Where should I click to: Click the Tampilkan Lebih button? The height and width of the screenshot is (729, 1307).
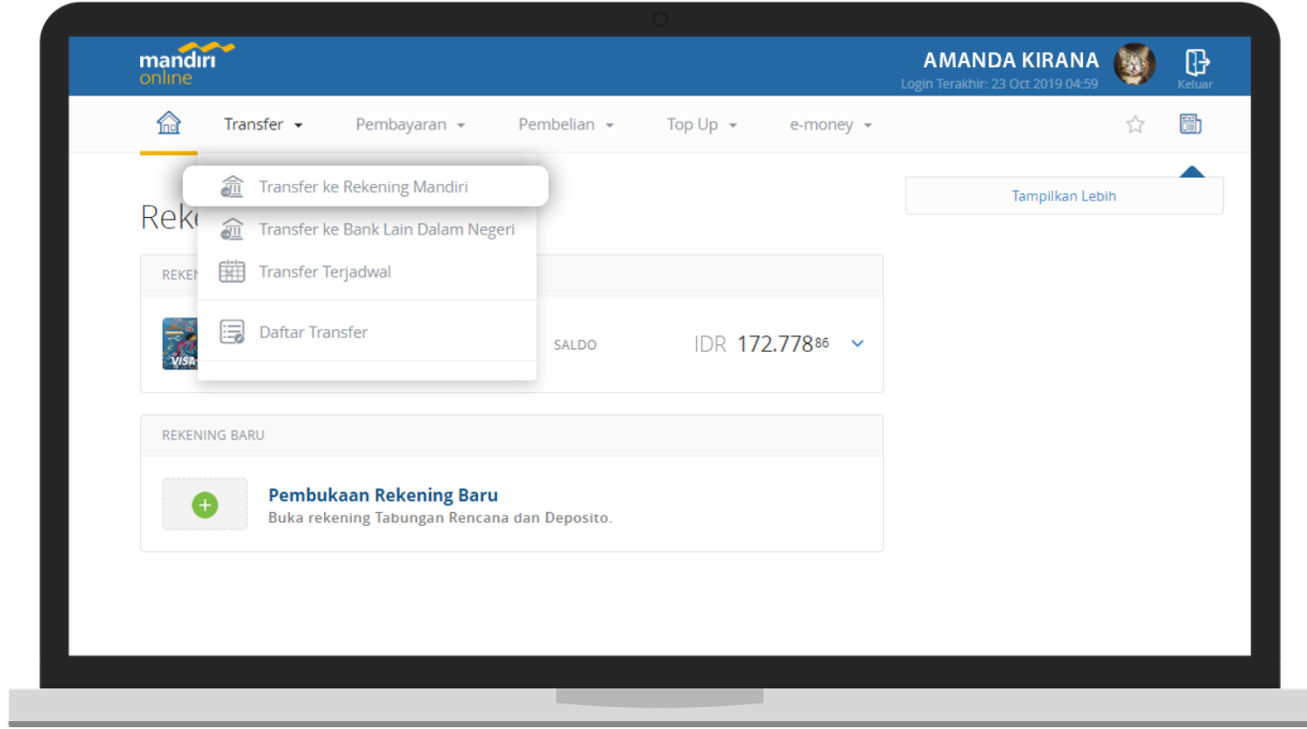pos(1064,196)
